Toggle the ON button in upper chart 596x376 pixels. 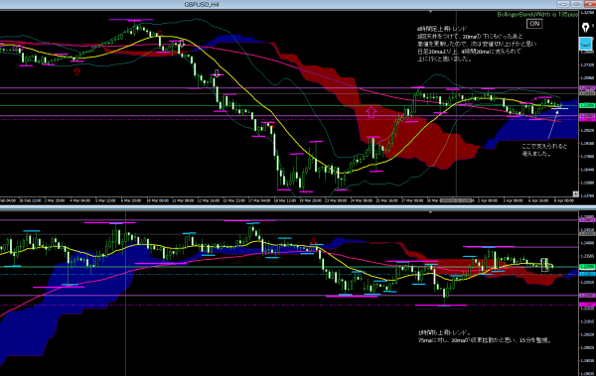click(534, 24)
